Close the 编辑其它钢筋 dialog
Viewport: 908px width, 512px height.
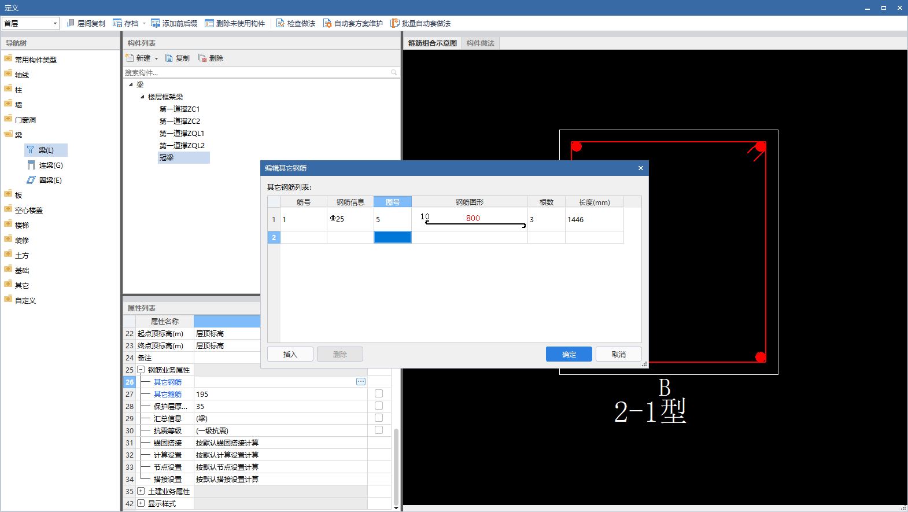coord(641,168)
